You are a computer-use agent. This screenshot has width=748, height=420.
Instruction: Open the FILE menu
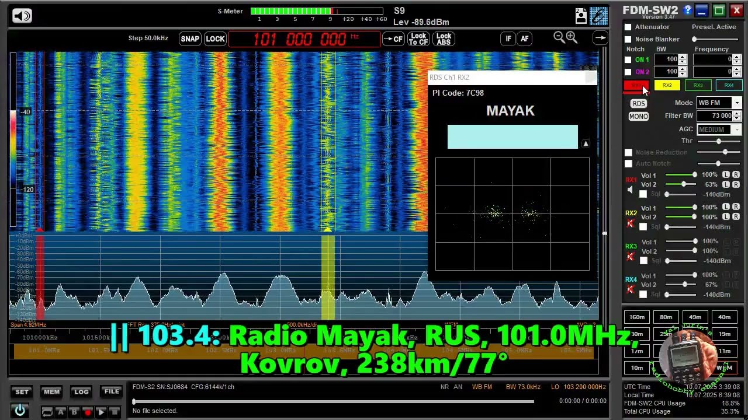[111, 392]
